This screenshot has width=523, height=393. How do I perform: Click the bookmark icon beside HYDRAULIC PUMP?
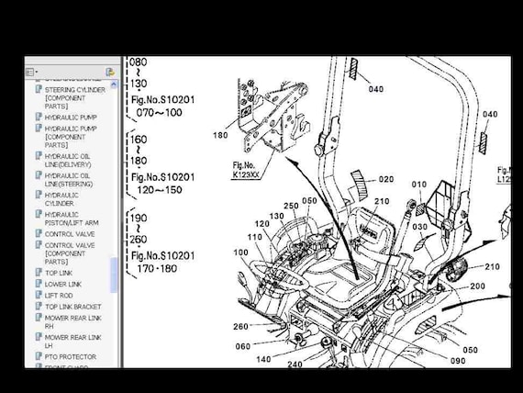(x=39, y=117)
